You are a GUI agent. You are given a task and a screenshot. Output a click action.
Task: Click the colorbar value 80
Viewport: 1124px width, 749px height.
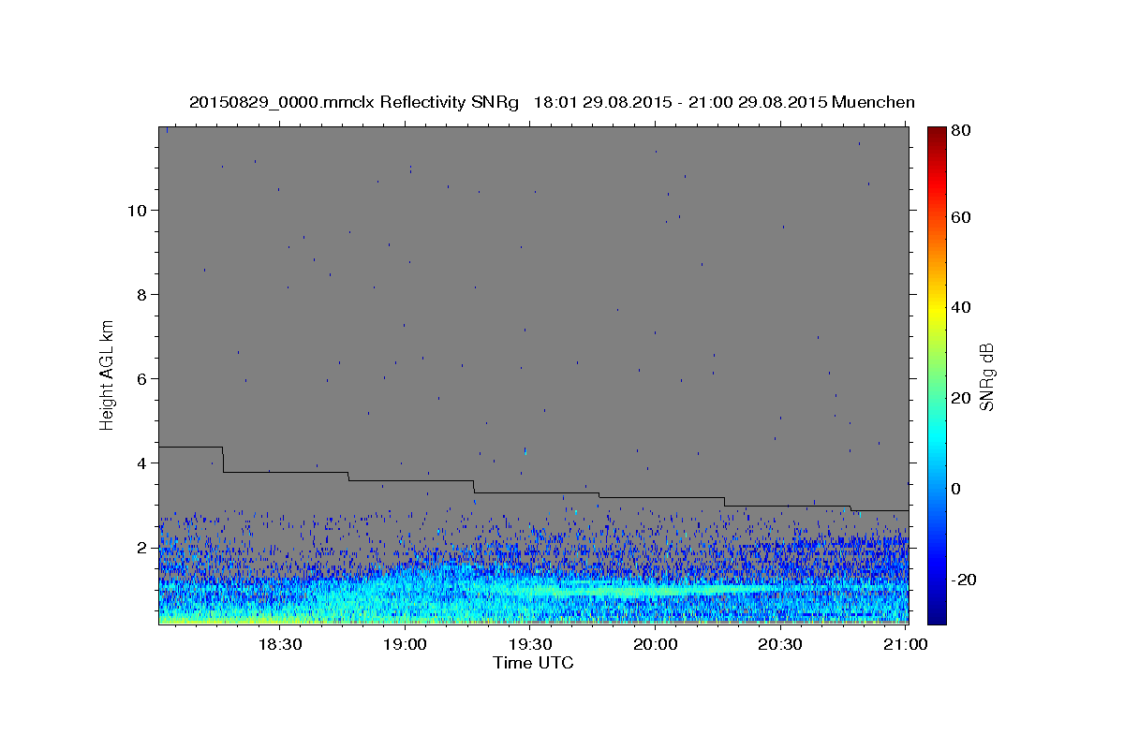click(x=960, y=131)
